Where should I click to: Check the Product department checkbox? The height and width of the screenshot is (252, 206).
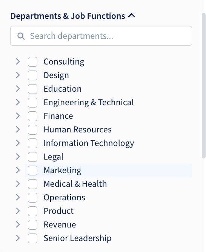point(32,211)
